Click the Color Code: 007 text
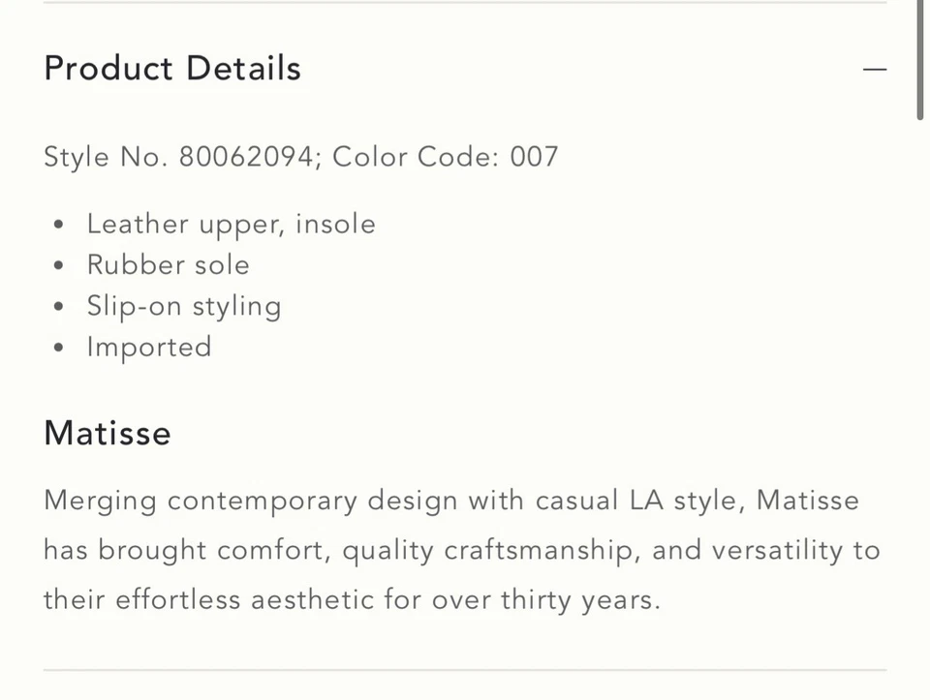 (x=446, y=157)
